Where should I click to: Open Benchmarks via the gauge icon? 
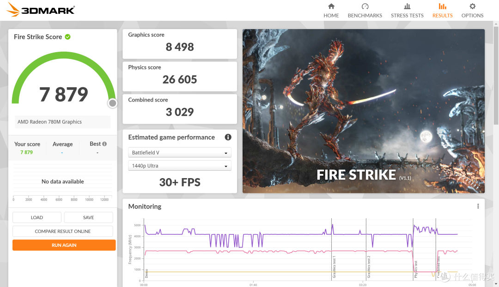click(x=365, y=6)
